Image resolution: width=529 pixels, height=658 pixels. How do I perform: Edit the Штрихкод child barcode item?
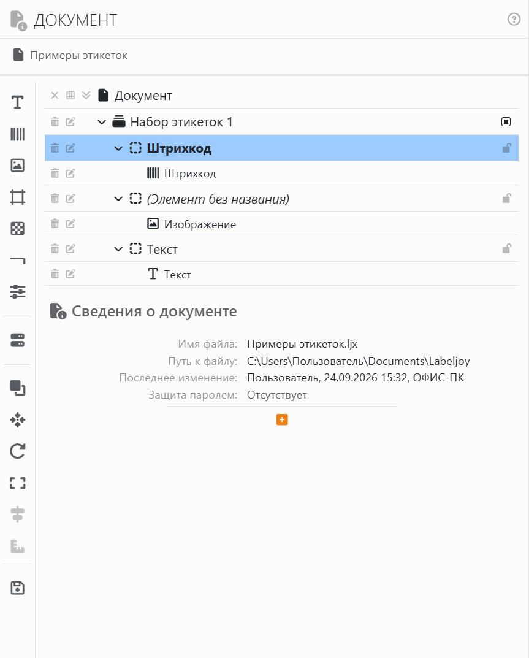[70, 174]
